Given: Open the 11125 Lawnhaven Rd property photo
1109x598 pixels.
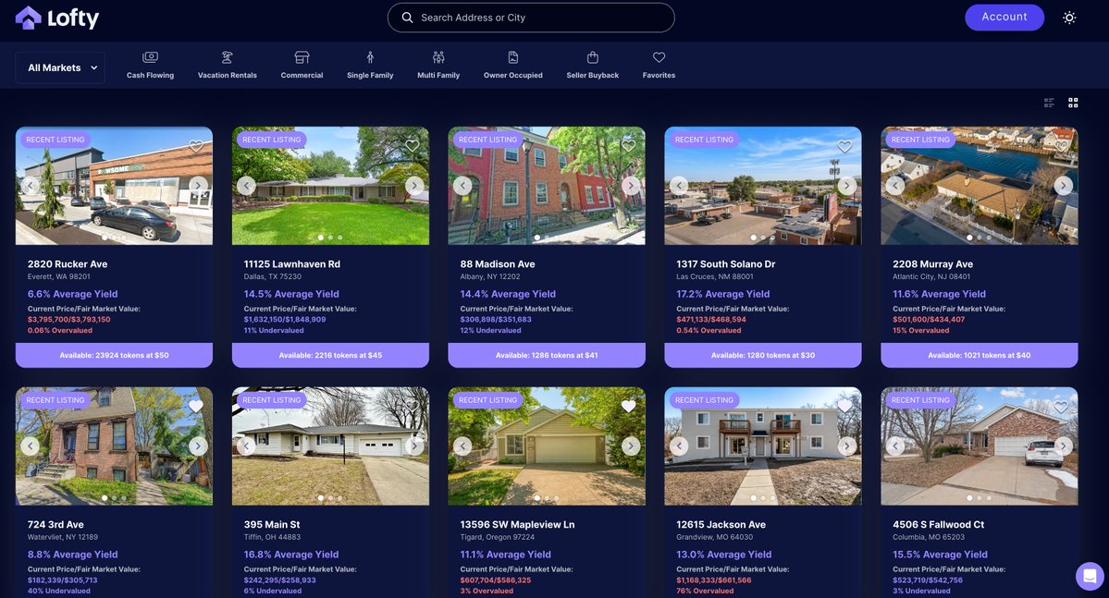Looking at the screenshot, I should coord(330,186).
